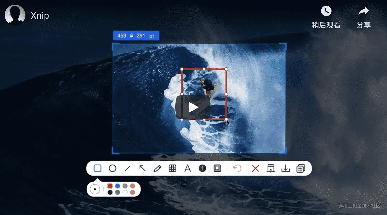Select the Mosaic grid tool
The image size is (387, 215).
(172, 168)
